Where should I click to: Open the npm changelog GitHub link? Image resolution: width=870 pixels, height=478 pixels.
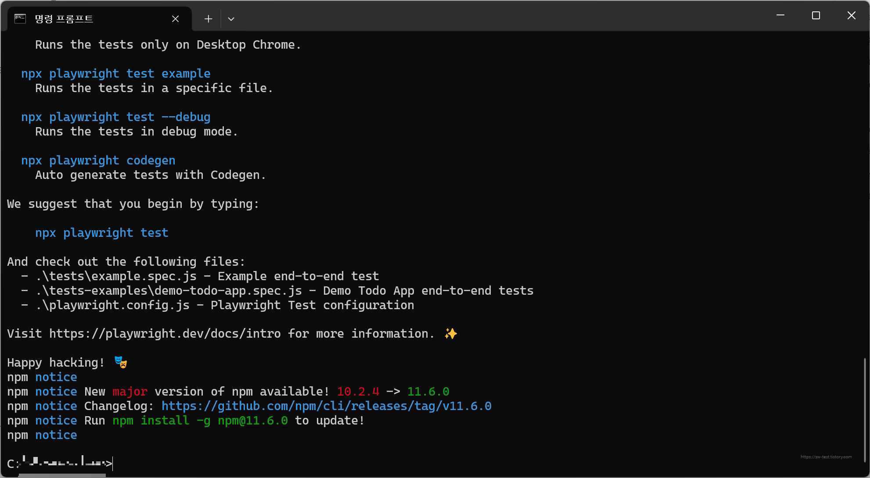(x=326, y=406)
